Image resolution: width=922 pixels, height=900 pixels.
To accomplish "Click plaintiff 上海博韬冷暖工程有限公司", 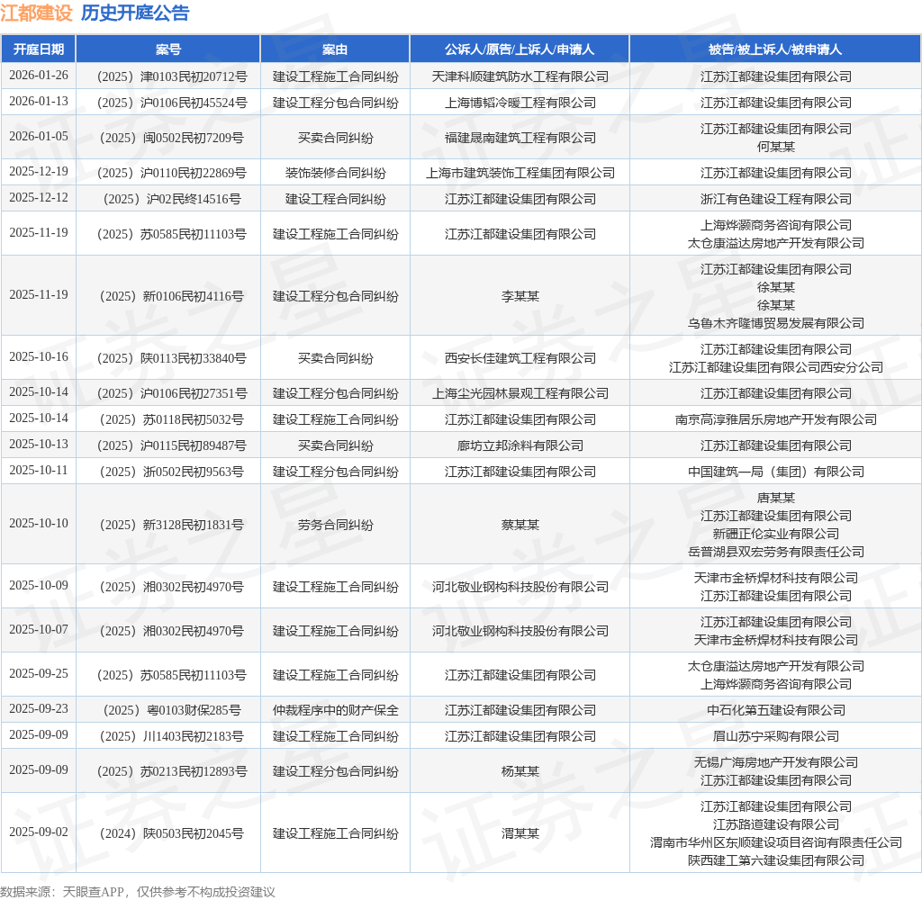I will coord(520,103).
